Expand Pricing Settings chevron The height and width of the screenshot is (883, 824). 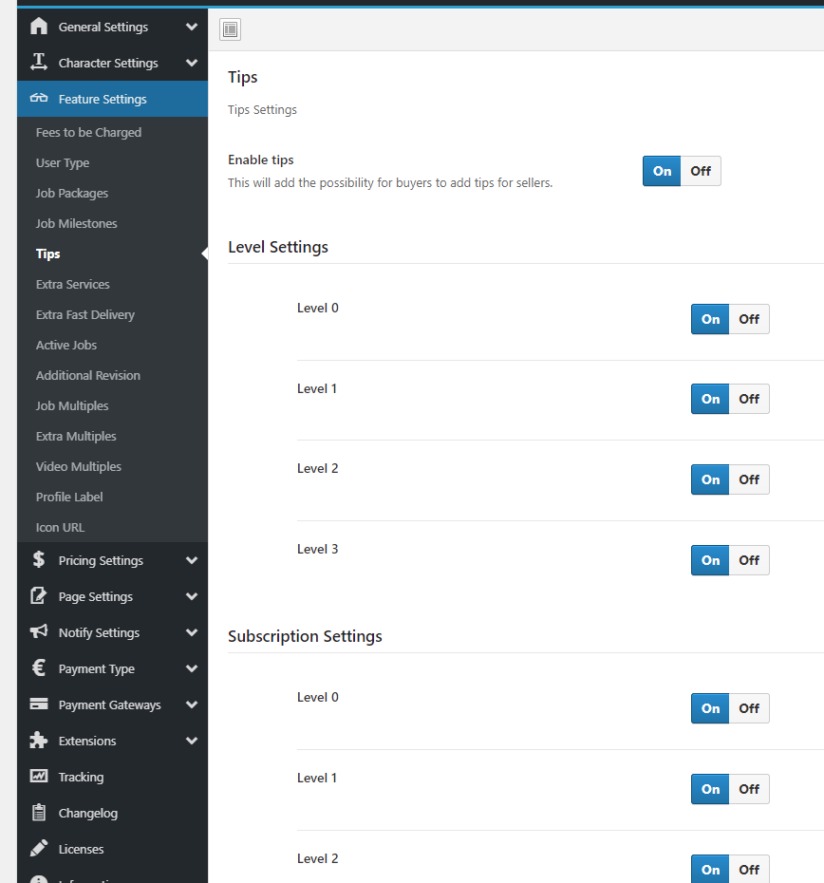[192, 560]
